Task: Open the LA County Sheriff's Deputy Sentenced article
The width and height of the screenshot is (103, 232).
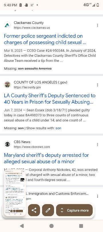Action: tap(50, 99)
